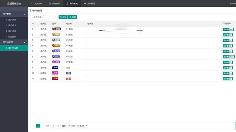The height and width of the screenshot is (132, 236).
Task: Click the green 新增 add button
Action: (73, 17)
